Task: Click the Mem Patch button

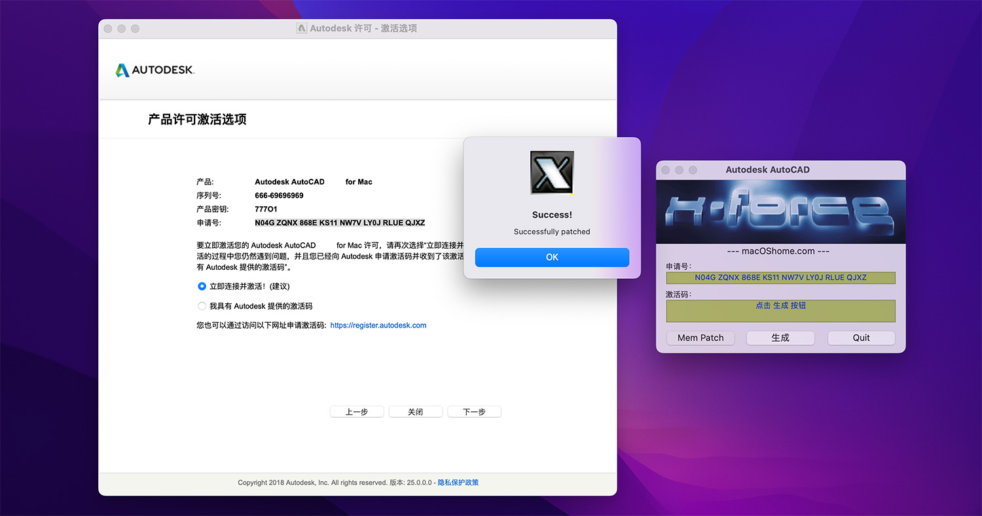Action: click(x=700, y=338)
